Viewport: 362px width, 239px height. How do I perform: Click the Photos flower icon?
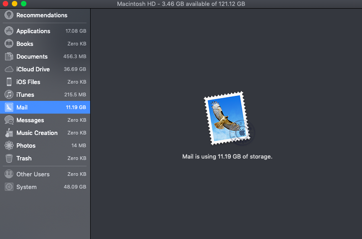click(9, 145)
